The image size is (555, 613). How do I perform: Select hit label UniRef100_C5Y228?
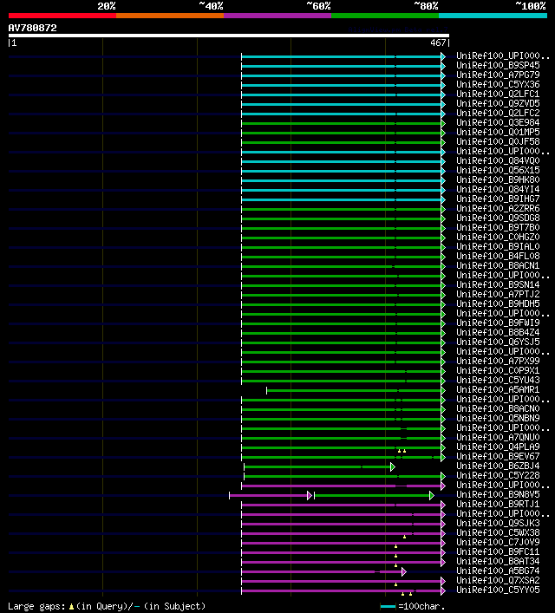tap(498, 475)
